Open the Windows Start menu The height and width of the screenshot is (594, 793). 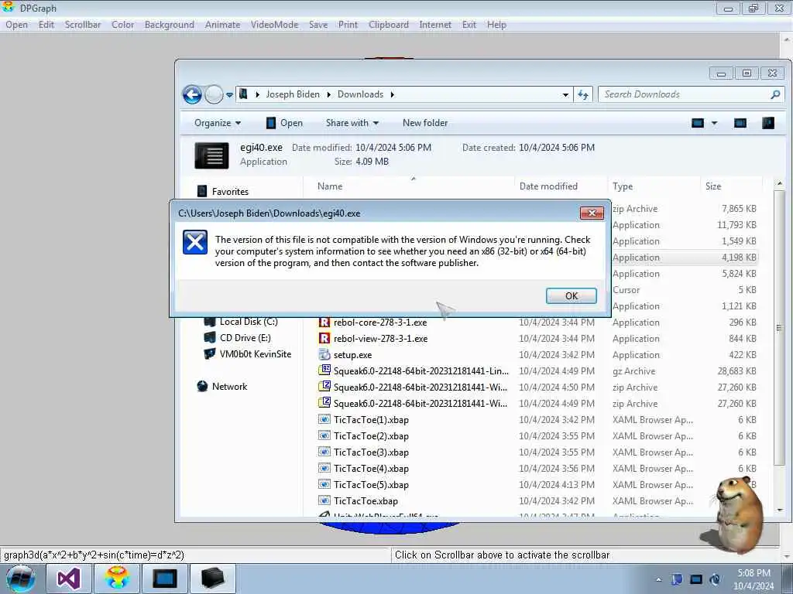20,579
